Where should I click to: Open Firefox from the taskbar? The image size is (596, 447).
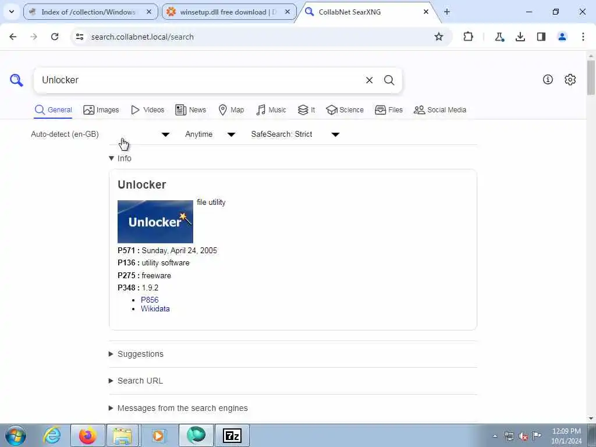tap(87, 435)
